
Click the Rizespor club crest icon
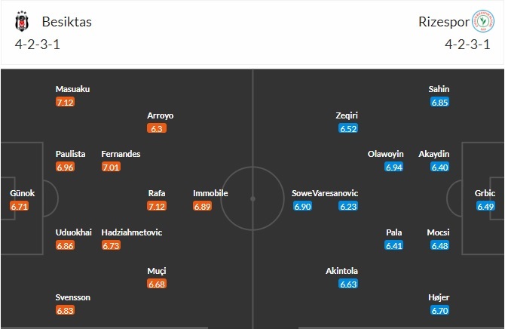(481, 22)
